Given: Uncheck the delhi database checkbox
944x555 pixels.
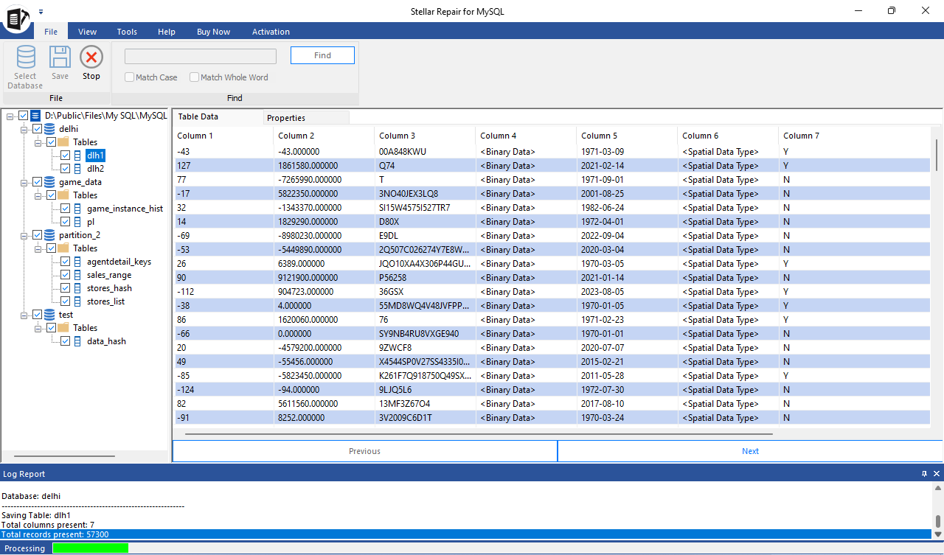Looking at the screenshot, I should (37, 129).
